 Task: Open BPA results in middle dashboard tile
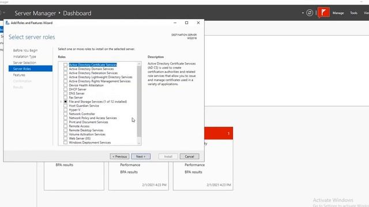(129, 172)
